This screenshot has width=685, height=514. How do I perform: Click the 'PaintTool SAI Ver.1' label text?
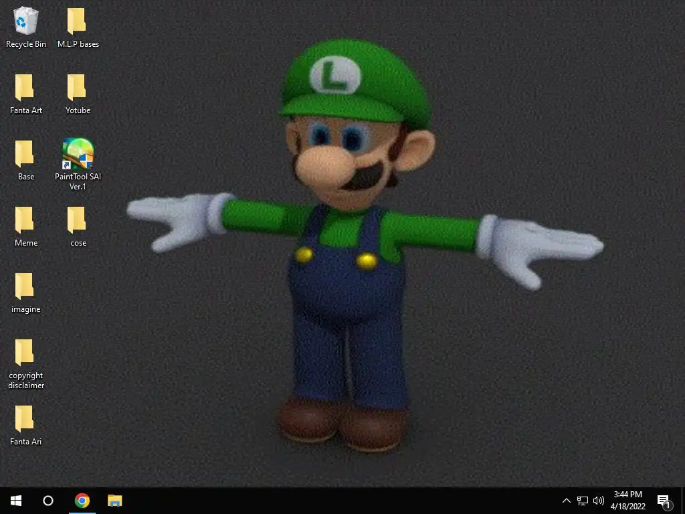coord(78,181)
